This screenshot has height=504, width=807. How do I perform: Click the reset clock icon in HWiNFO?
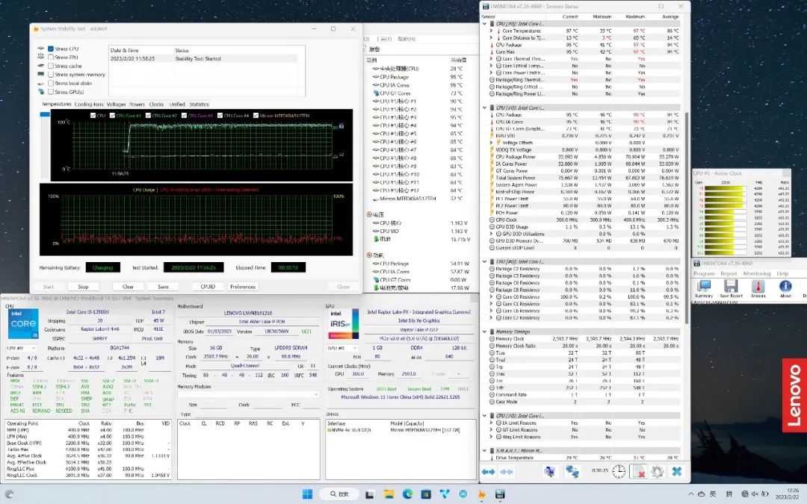pyautogui.click(x=619, y=471)
